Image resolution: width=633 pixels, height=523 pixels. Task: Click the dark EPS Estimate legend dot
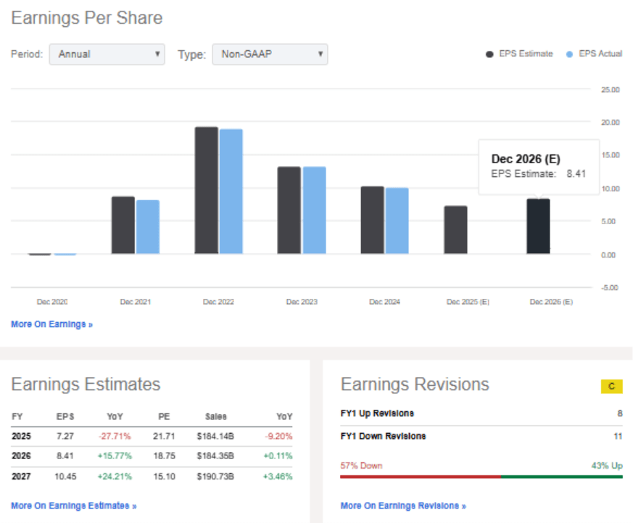pyautogui.click(x=488, y=54)
